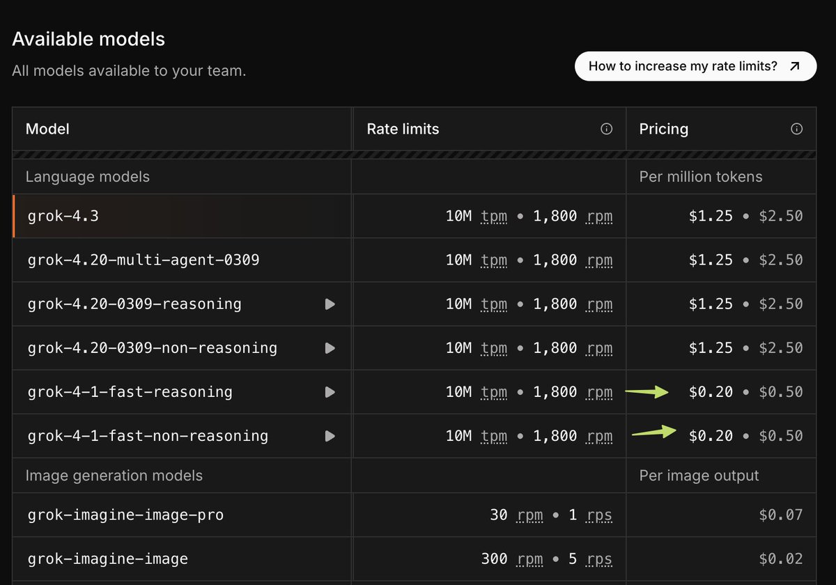
Task: Click the $1.25 price in grok-4.3 row
Action: click(711, 216)
